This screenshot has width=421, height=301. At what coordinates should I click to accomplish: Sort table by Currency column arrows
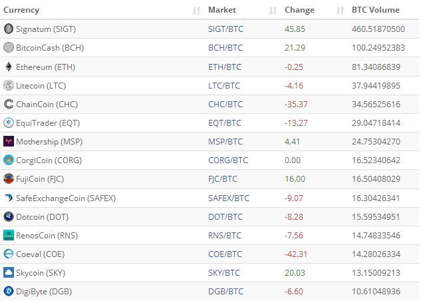pyautogui.click(x=196, y=11)
